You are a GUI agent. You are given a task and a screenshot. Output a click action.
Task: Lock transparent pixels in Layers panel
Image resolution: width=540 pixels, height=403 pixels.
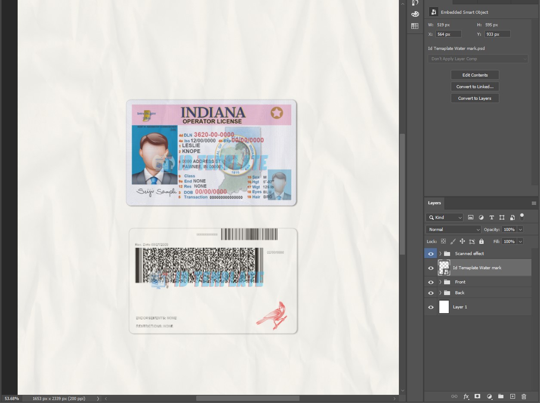[x=443, y=242]
